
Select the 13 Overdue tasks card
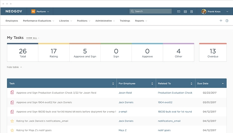(213, 53)
